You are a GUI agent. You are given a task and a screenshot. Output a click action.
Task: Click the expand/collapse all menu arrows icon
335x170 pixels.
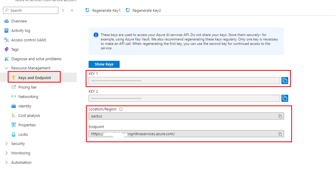pyautogui.click(x=63, y=10)
